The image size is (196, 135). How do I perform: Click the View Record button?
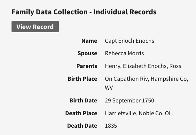coord(35,26)
